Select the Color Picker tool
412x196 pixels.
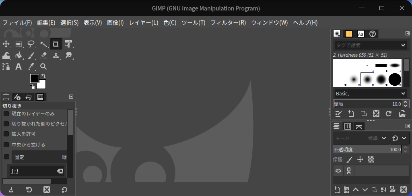click(31, 66)
